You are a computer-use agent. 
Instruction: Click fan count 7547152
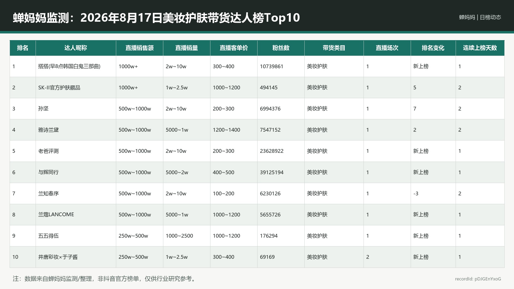(x=270, y=130)
